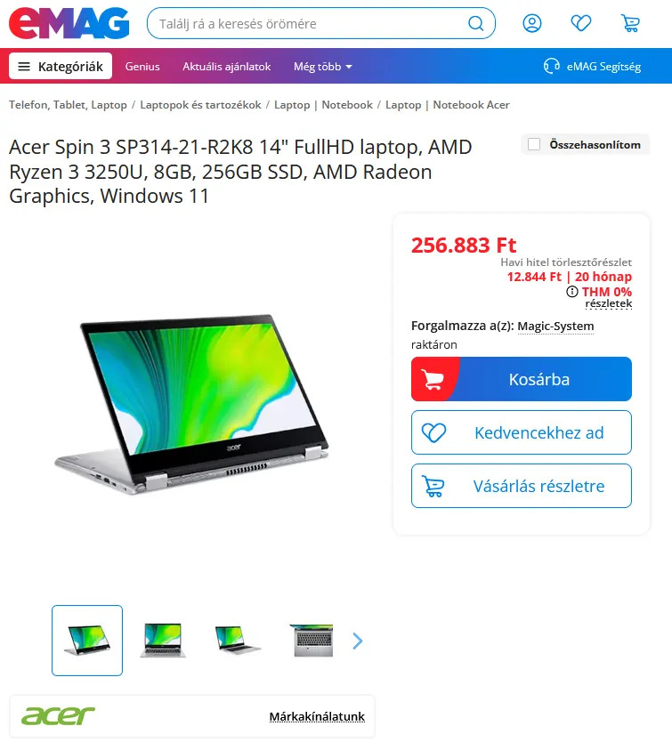672x750 pixels.
Task: Add the laptop with the Kosárba button
Action: pos(522,379)
